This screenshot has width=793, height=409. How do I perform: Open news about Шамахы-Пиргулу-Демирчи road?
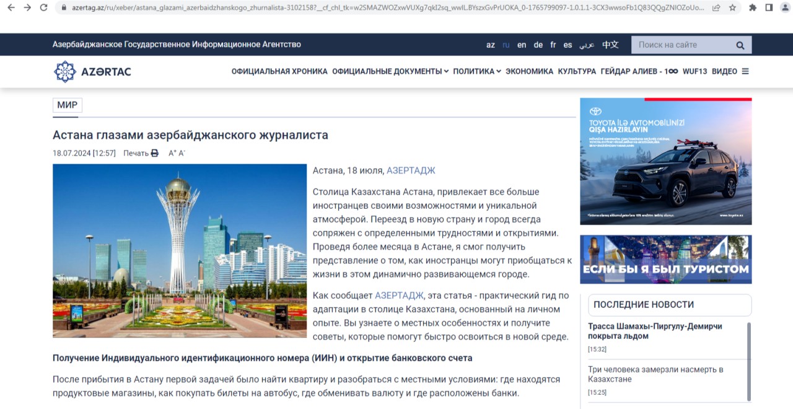pyautogui.click(x=655, y=331)
